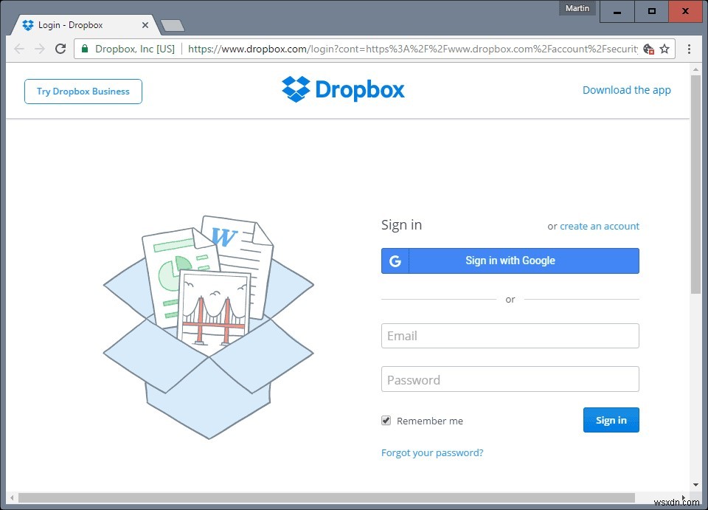Click Try Dropbox Business button

[x=83, y=92]
